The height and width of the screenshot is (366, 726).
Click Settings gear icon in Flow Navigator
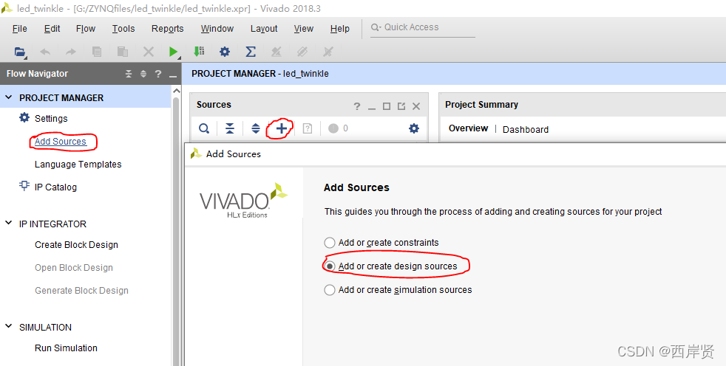[24, 117]
